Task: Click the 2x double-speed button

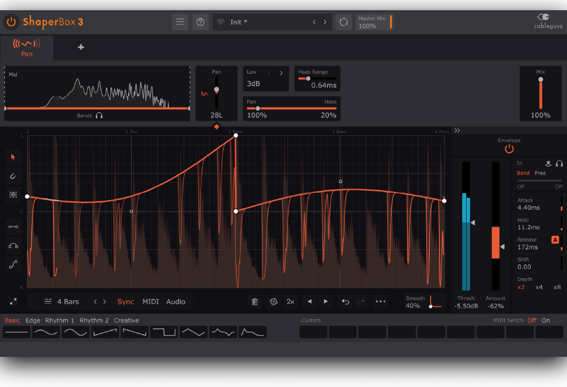Action: click(x=290, y=301)
